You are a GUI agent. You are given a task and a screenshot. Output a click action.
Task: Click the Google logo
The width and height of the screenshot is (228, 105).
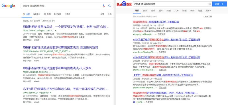(8, 6)
